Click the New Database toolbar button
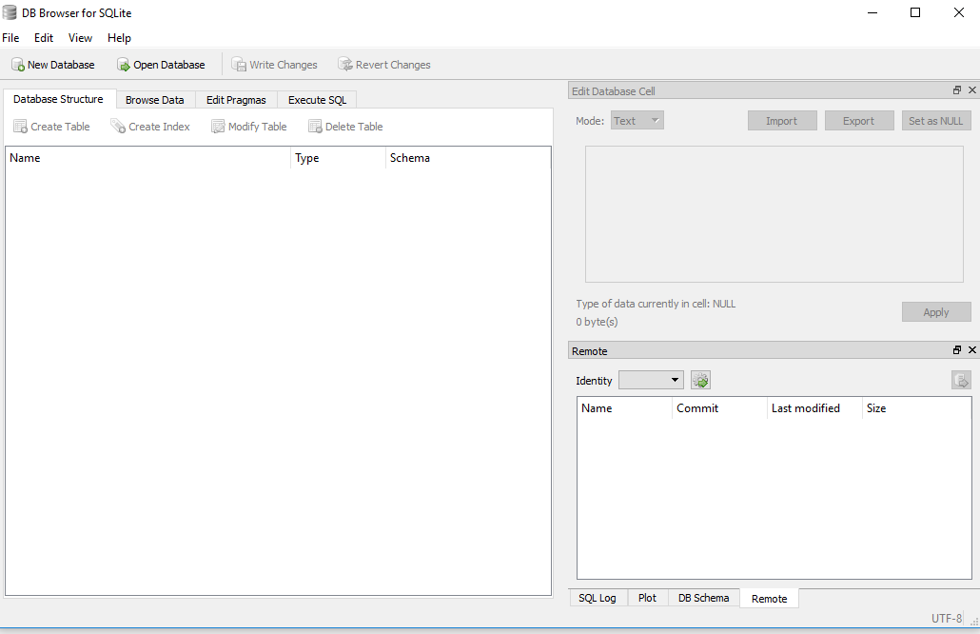 coord(53,65)
